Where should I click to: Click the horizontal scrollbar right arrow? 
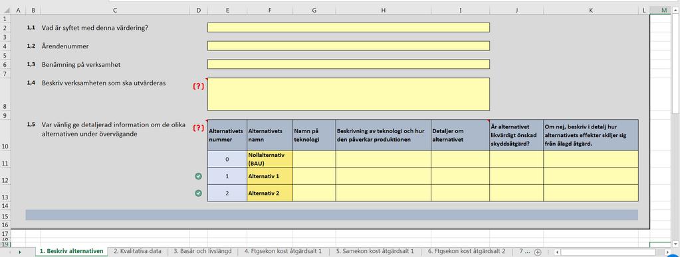[x=668, y=252]
